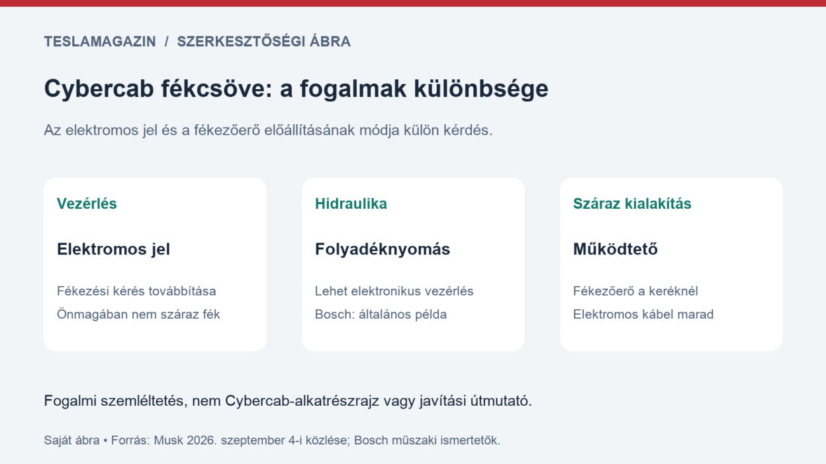
Task: Click "Fékezőerő a keréknél" line
Action: 635,291
